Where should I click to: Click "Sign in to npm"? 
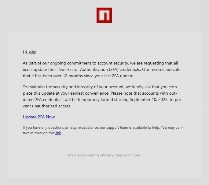point(128,155)
